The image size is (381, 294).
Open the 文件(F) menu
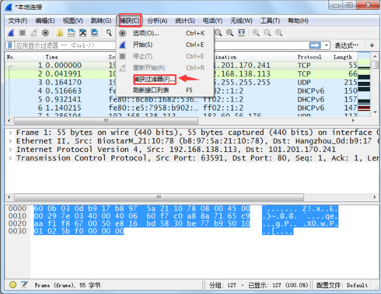(x=18, y=20)
